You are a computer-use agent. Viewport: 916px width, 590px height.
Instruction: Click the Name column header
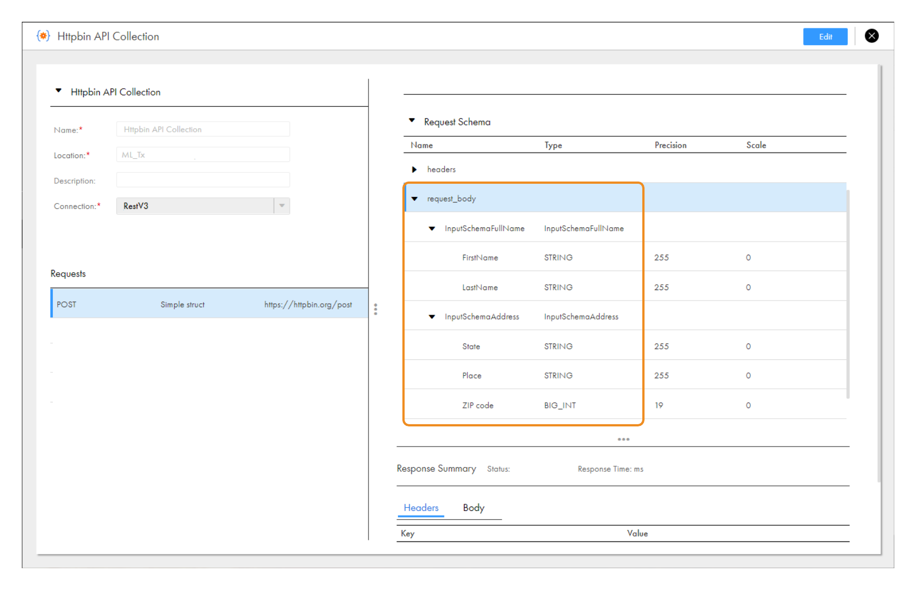click(421, 145)
